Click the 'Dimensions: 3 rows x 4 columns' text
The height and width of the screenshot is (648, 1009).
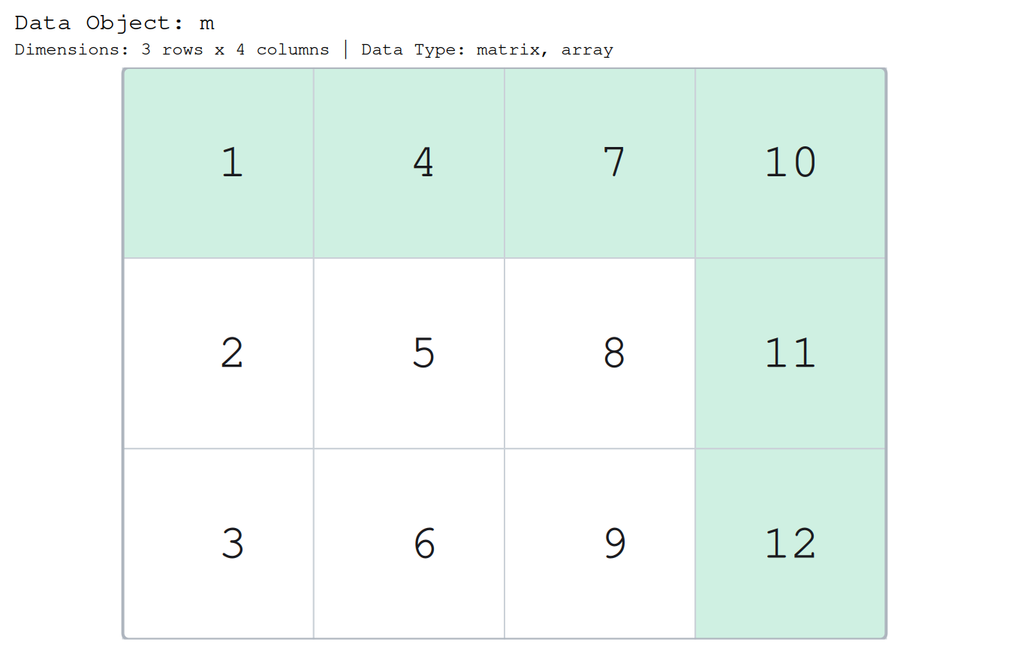pyautogui.click(x=172, y=50)
